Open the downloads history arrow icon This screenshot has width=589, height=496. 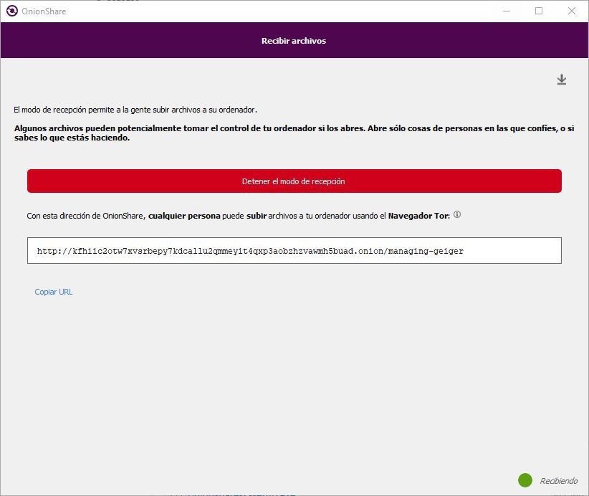point(561,80)
